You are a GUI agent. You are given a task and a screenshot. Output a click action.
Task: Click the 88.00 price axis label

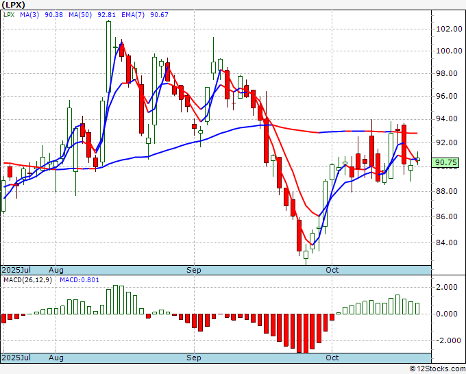pyautogui.click(x=447, y=191)
